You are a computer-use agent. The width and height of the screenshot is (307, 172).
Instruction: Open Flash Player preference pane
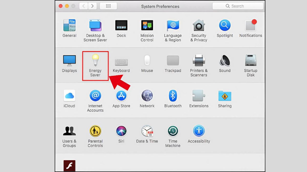tap(69, 166)
